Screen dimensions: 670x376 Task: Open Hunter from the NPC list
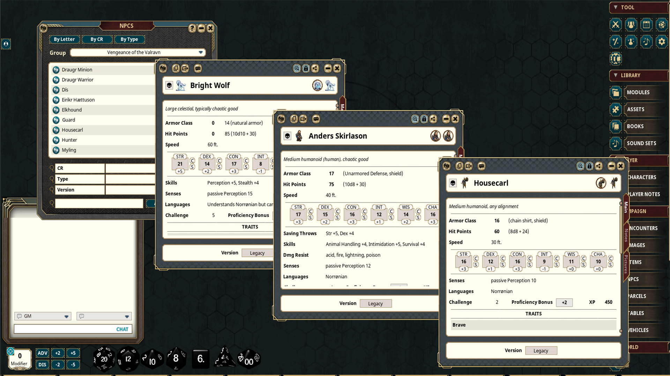(x=69, y=140)
